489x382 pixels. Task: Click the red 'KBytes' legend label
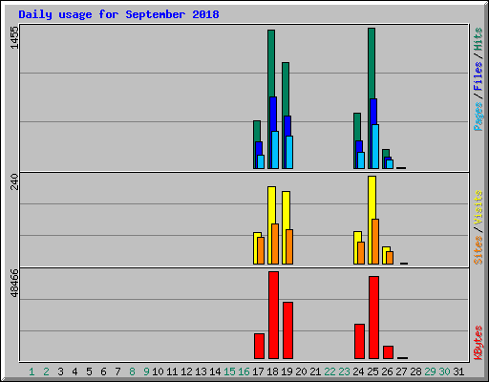tap(478, 343)
